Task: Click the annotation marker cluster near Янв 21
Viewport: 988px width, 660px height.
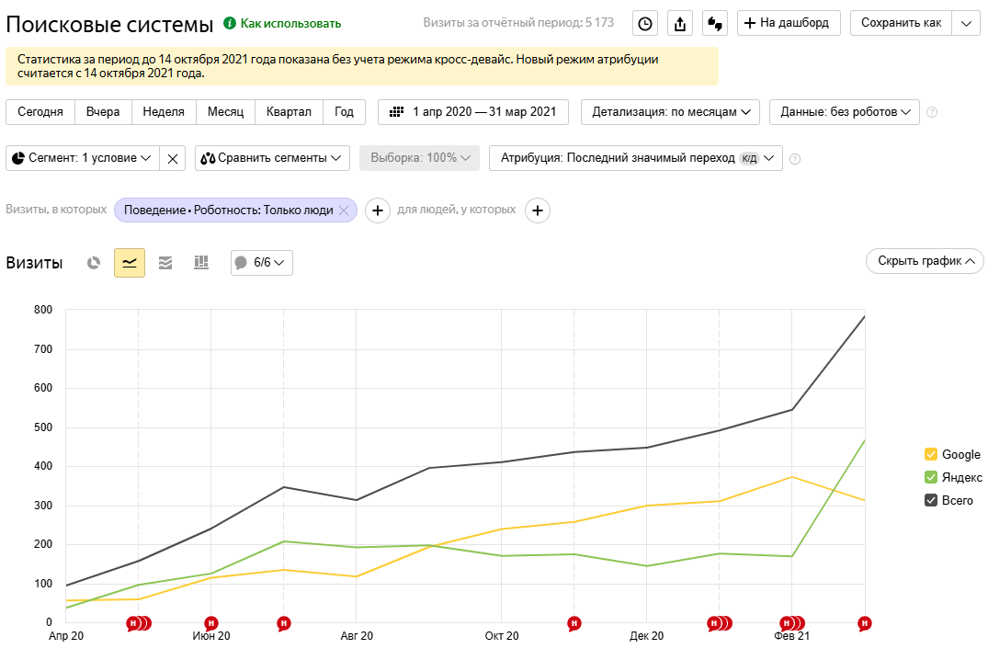Action: click(x=720, y=623)
